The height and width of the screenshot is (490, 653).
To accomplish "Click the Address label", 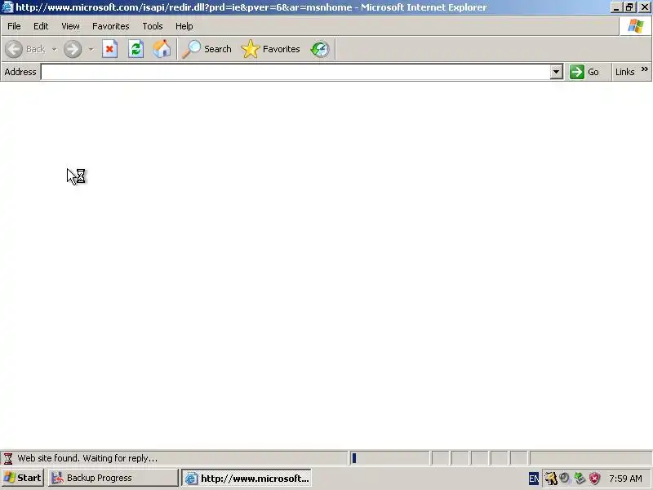I will click(x=20, y=72).
